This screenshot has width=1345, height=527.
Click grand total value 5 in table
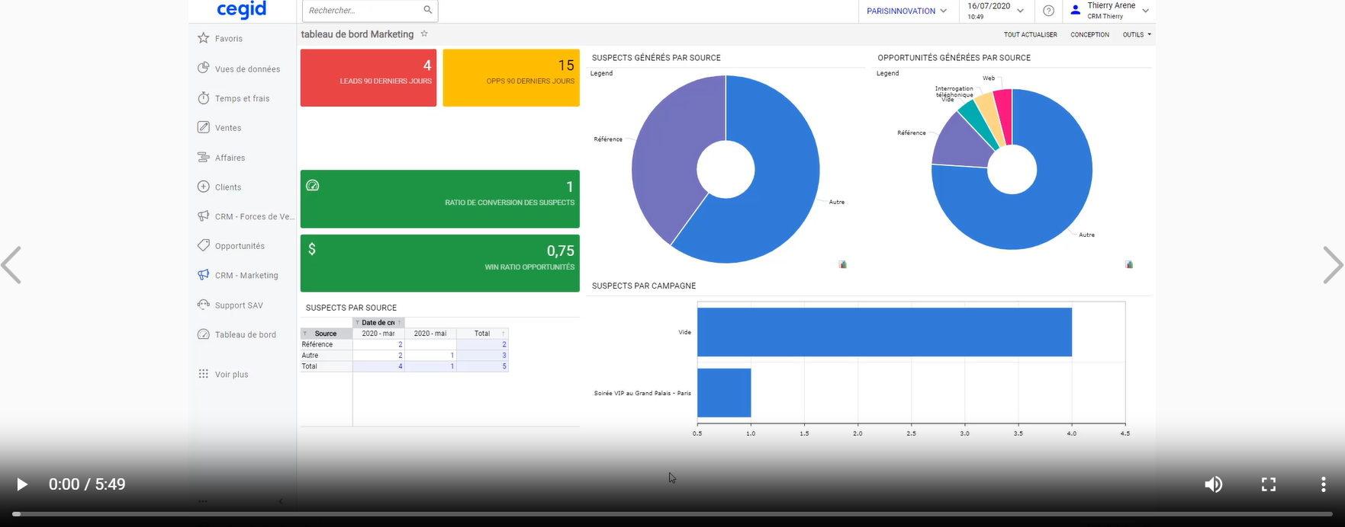click(504, 366)
